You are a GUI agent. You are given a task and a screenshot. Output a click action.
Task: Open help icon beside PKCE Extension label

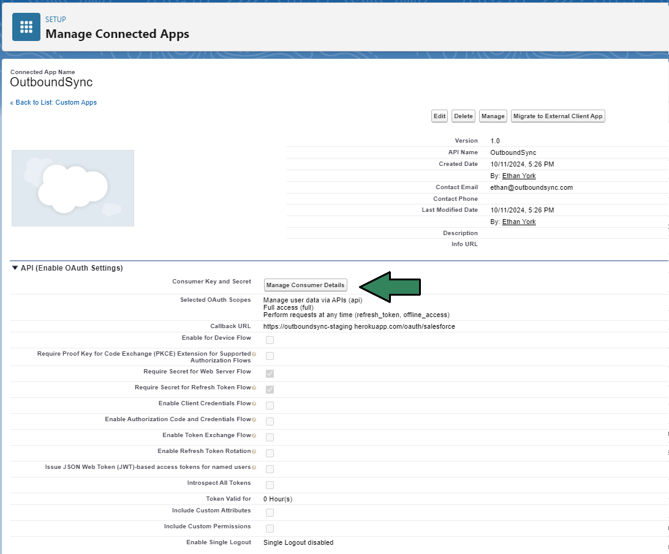(x=254, y=354)
